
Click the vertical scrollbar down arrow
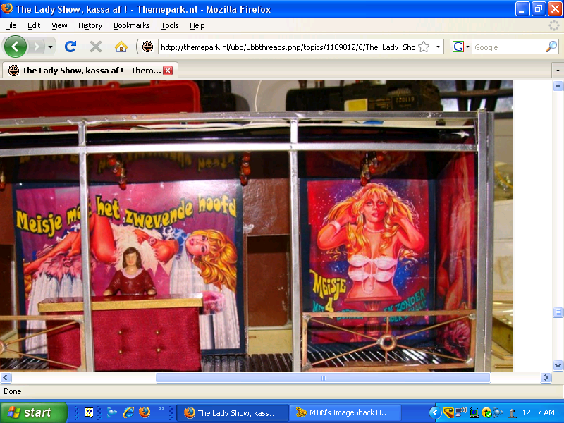(x=558, y=365)
